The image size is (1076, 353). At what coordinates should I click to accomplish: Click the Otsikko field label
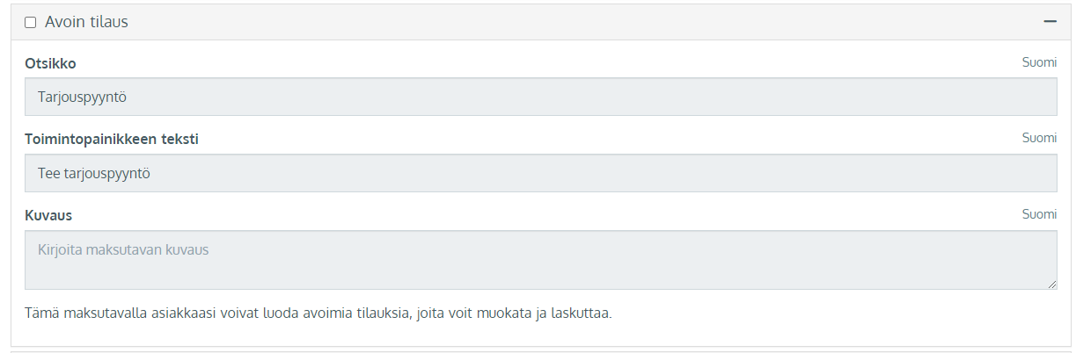[51, 63]
